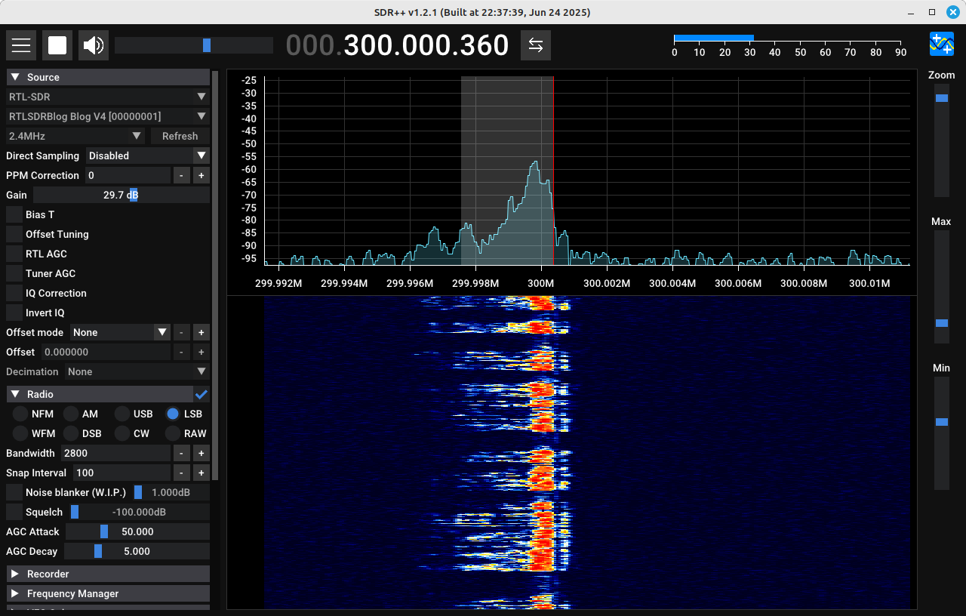Select WFM demodulation mode
Screen dimensions: 966x616
tap(20, 433)
